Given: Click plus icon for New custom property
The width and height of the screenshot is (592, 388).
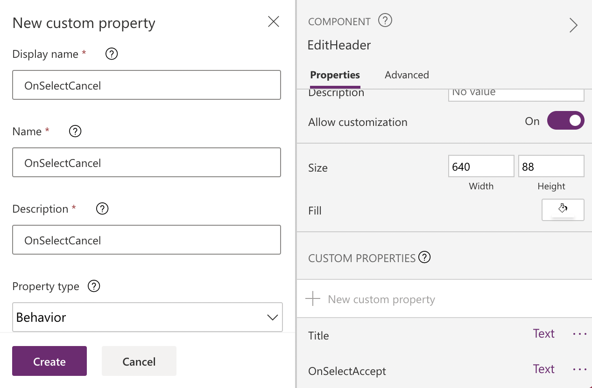Looking at the screenshot, I should coord(313,299).
